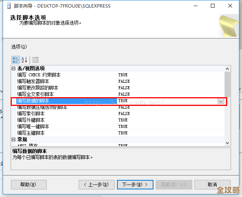Open the property pages toolbar icon
This screenshot has height=197, width=242.
pos(35,60)
